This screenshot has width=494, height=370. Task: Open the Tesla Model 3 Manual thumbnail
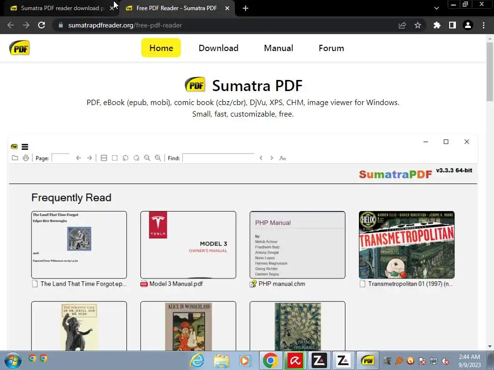(188, 245)
